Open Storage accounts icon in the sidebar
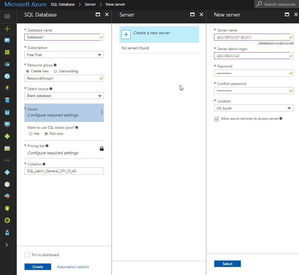 click(x=7, y=148)
